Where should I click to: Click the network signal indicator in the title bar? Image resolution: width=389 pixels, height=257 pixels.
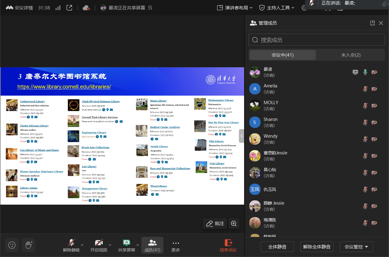coord(58,8)
